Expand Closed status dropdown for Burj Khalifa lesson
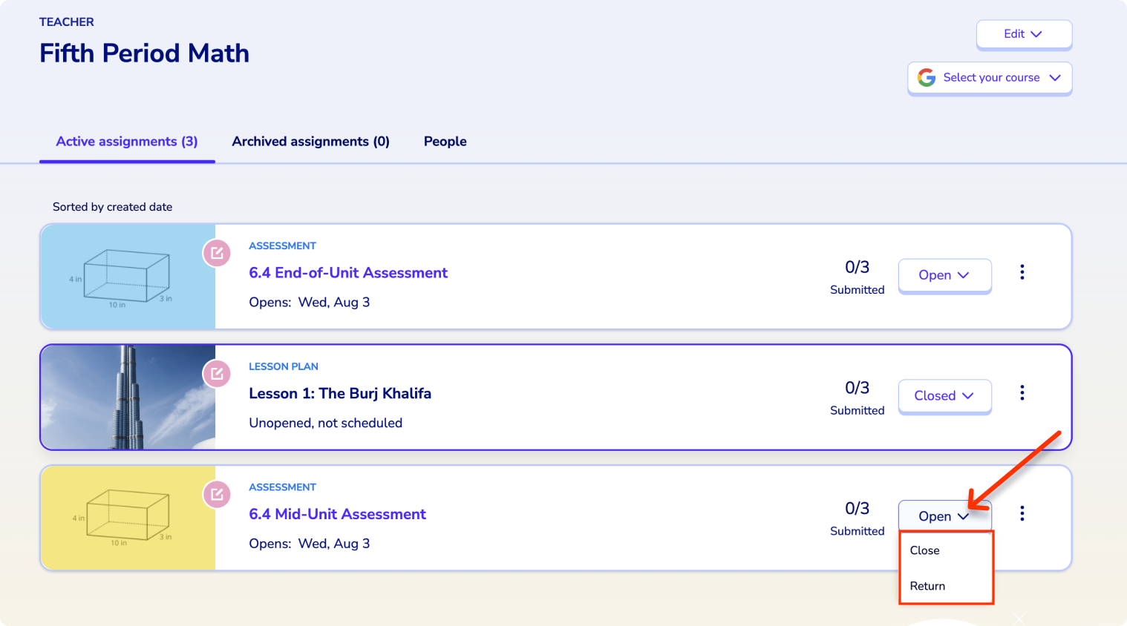The height and width of the screenshot is (626, 1127). tap(944, 396)
